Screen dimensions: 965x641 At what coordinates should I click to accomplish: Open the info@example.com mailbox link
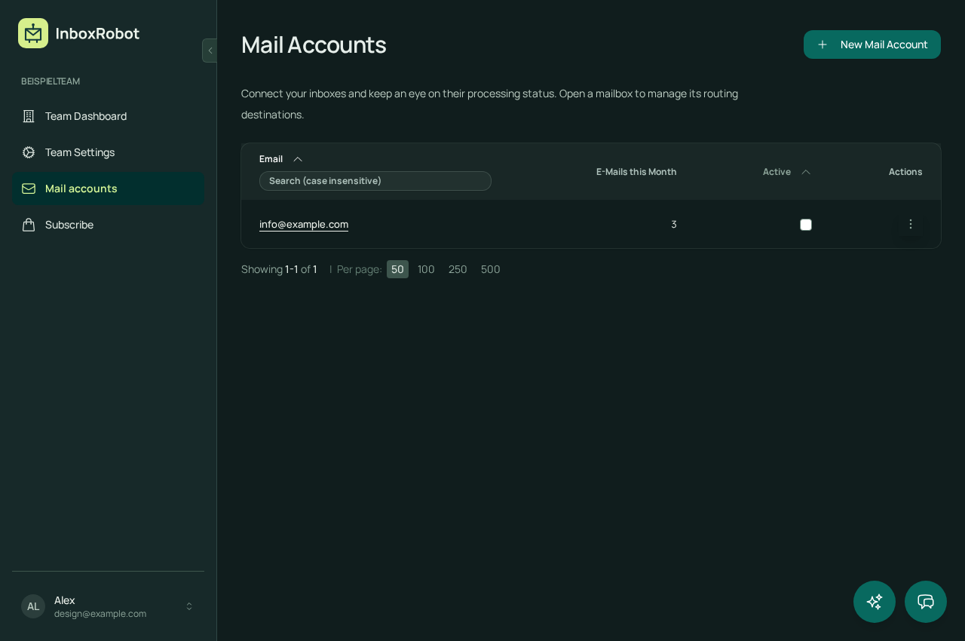(x=304, y=224)
